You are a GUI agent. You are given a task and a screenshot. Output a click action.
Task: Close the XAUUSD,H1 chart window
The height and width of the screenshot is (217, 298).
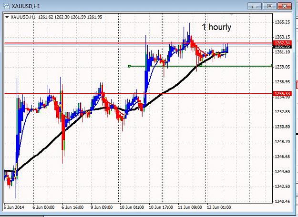click(284, 6)
